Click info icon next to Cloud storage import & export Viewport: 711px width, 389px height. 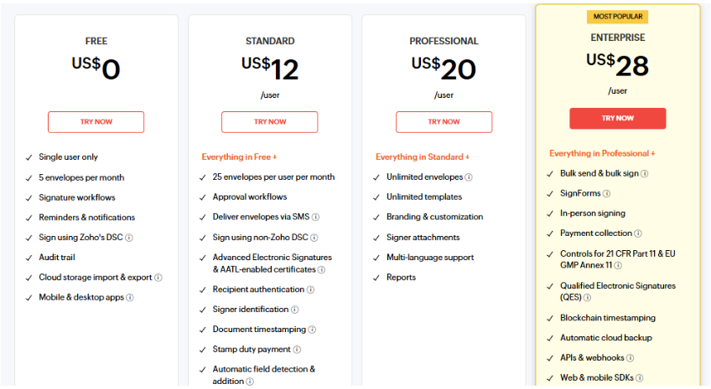coord(158,278)
